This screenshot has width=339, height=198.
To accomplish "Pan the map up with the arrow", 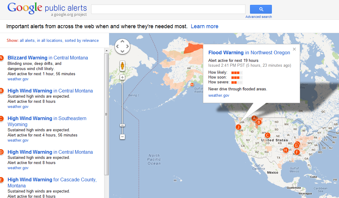I will pos(122,42).
